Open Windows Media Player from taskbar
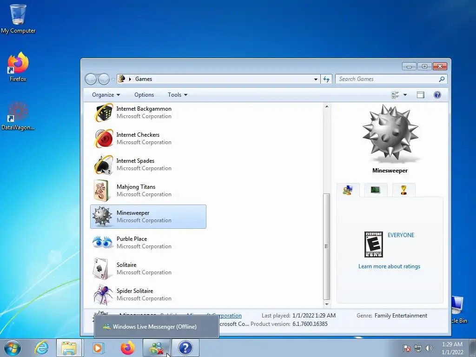Image resolution: width=476 pixels, height=357 pixels. click(x=98, y=348)
